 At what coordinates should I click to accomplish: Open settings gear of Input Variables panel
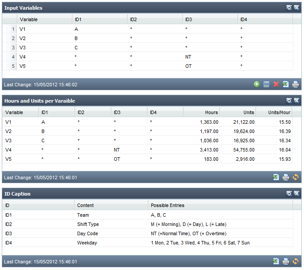click(x=289, y=7)
